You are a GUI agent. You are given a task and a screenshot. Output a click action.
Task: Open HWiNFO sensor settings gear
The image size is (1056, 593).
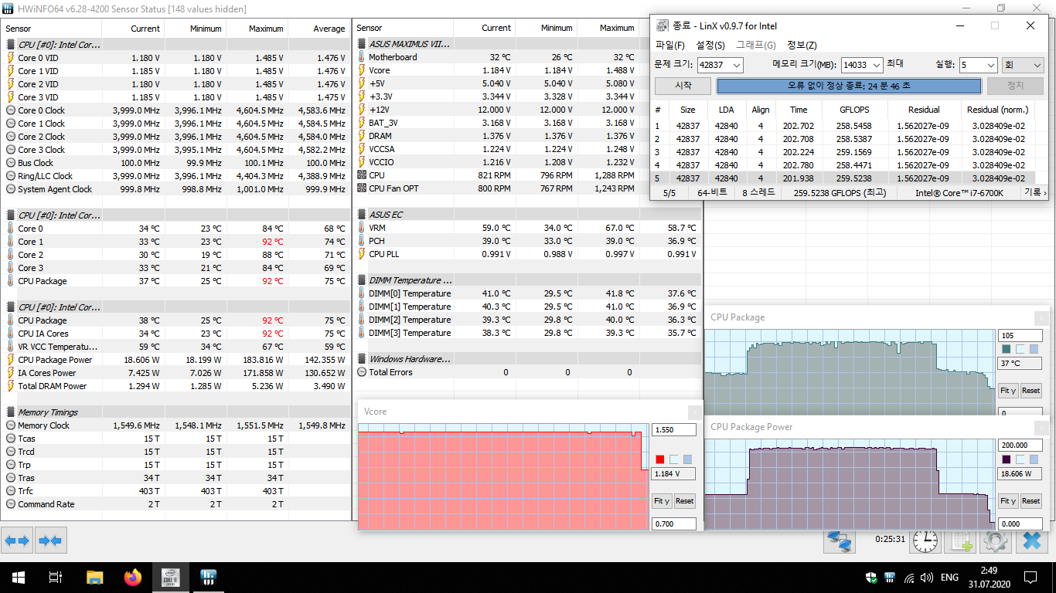click(x=996, y=540)
